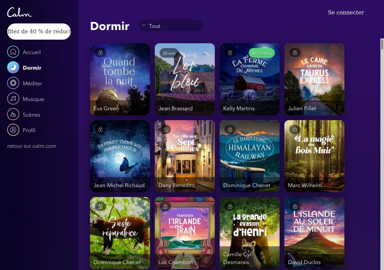
Task: Click lock icon on Taurus Express card
Action: 295,53
